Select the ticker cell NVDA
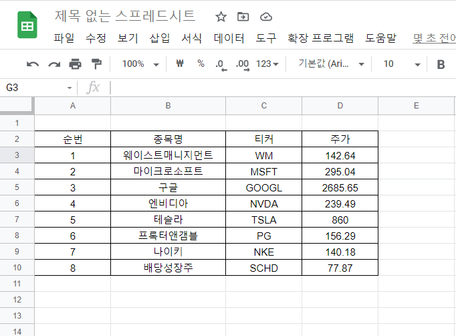The height and width of the screenshot is (336, 456). point(263,203)
